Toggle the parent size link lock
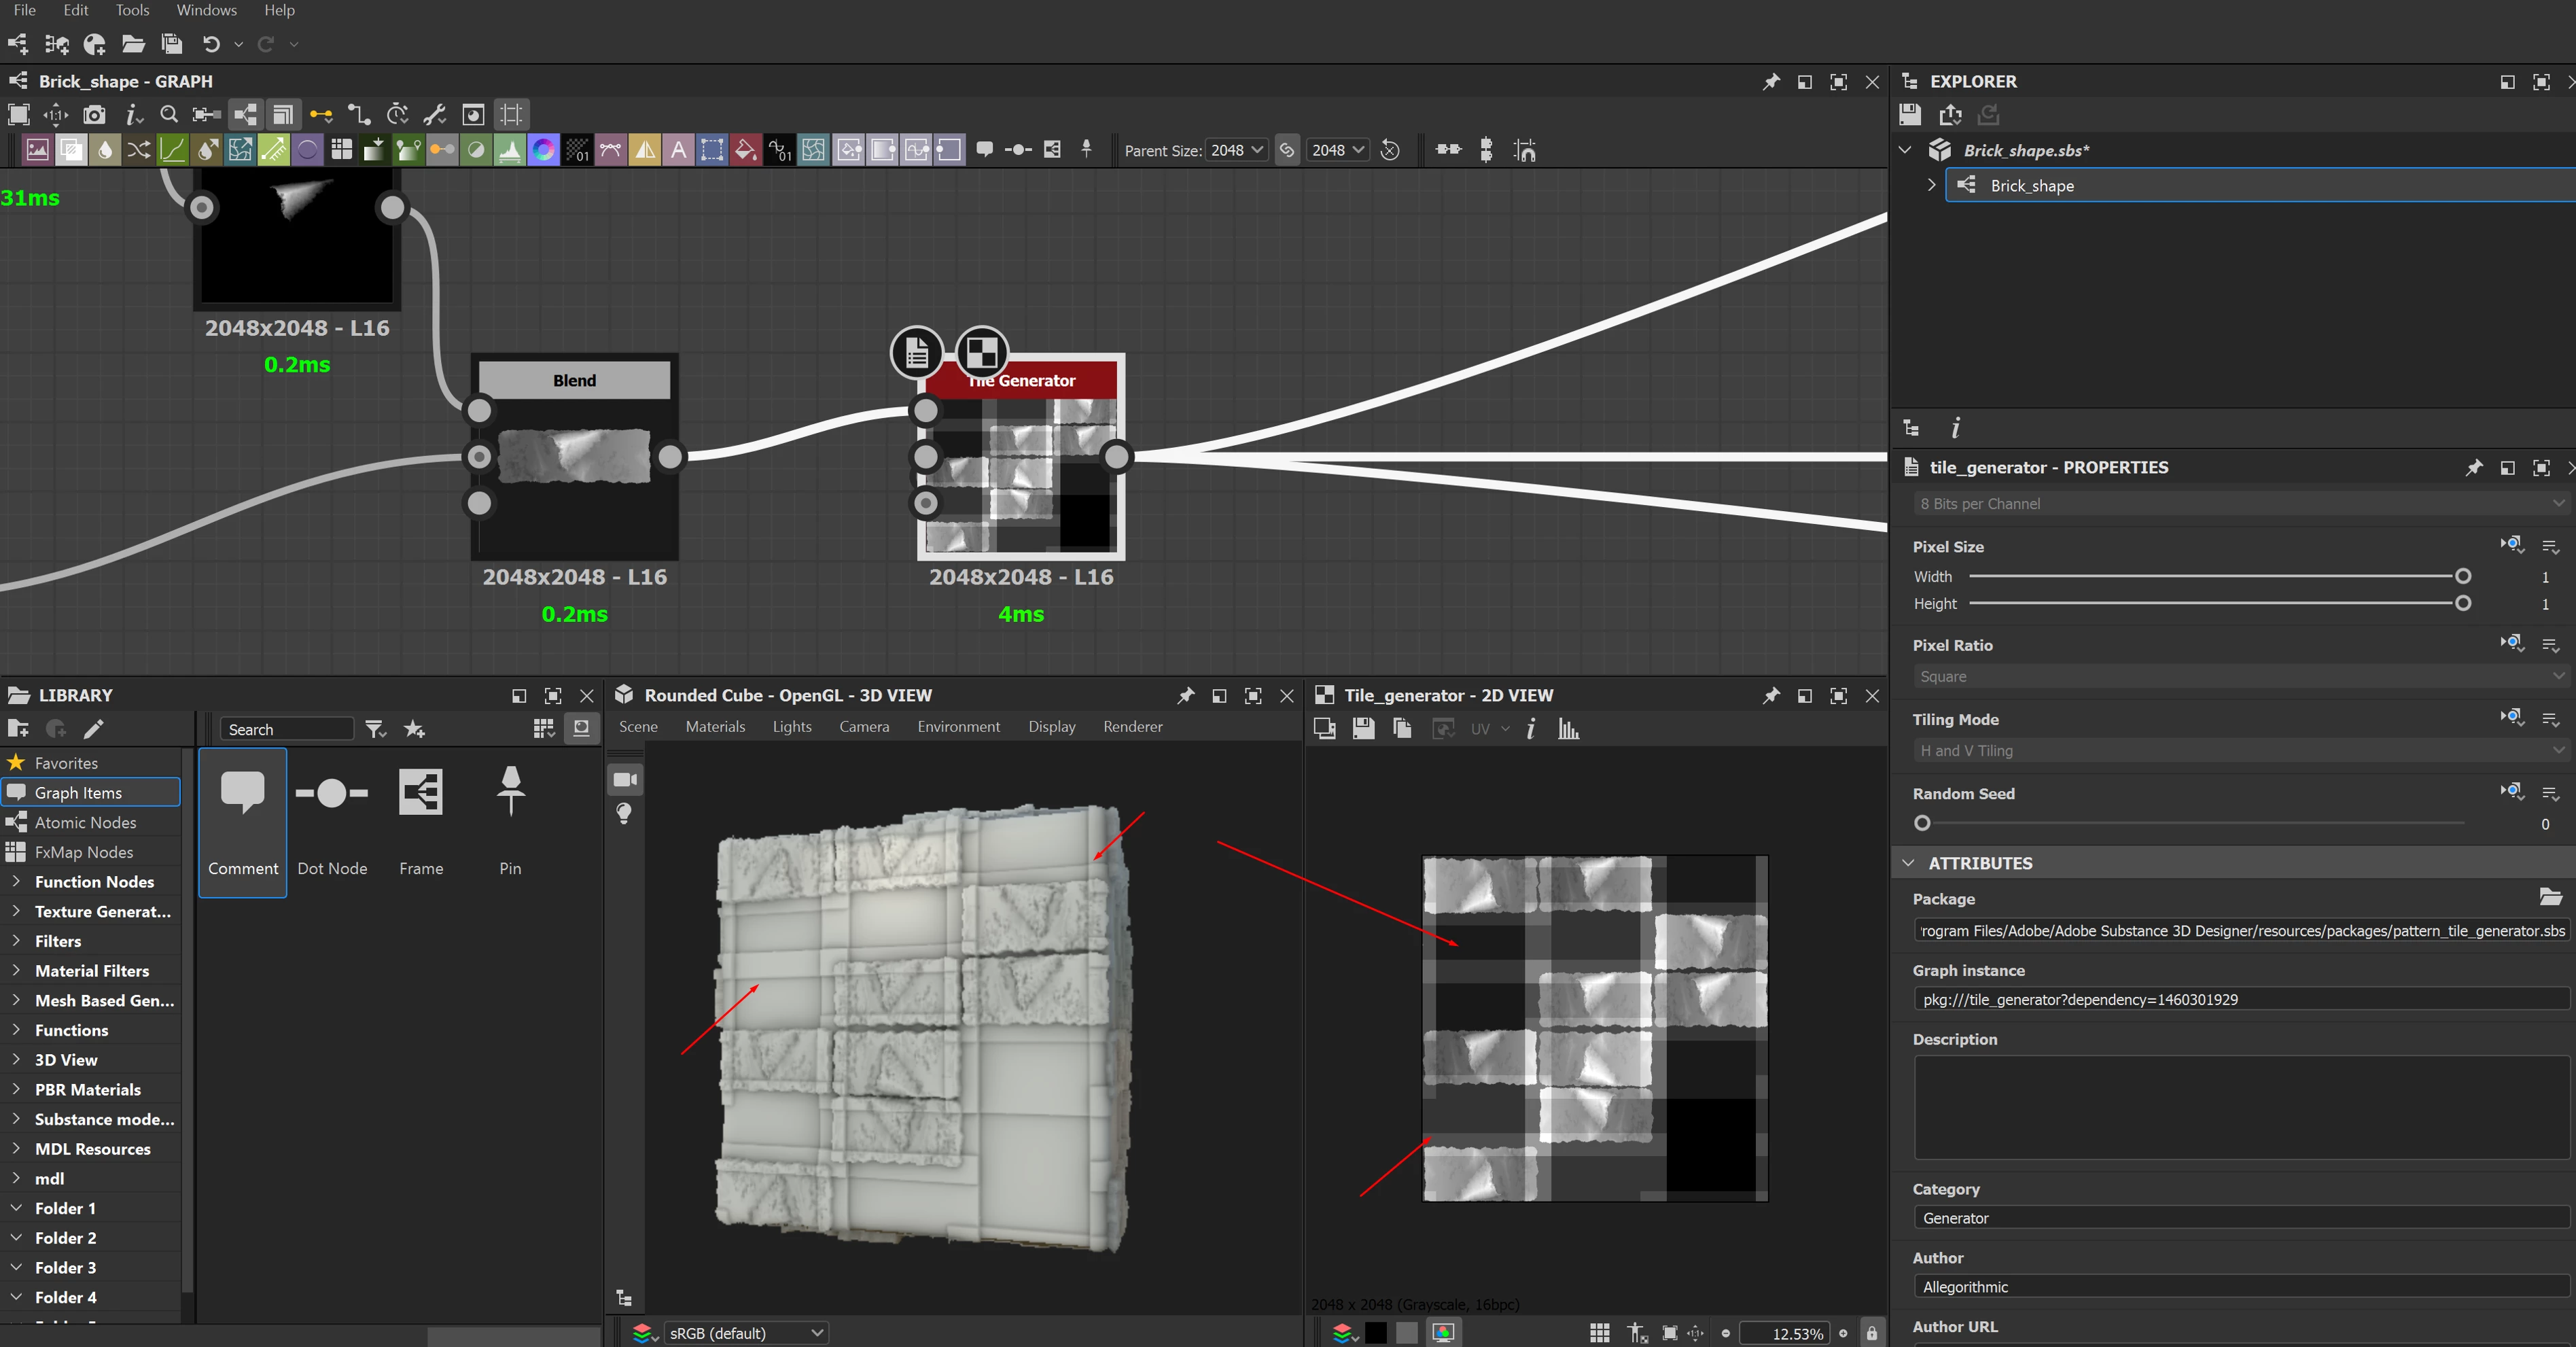The width and height of the screenshot is (2576, 1347). tap(1287, 150)
